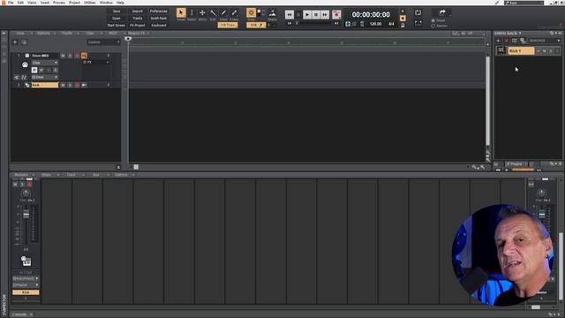Image resolution: width=565 pixels, height=318 pixels.
Task: Open Track view Tracks dropdown
Action: pyautogui.click(x=69, y=34)
